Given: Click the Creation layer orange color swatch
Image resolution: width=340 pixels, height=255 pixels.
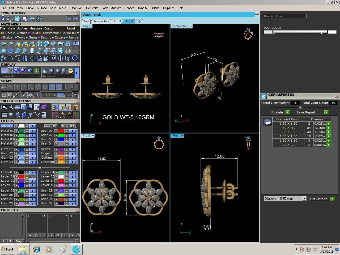Looking at the screenshot, I should [x=61, y=162].
